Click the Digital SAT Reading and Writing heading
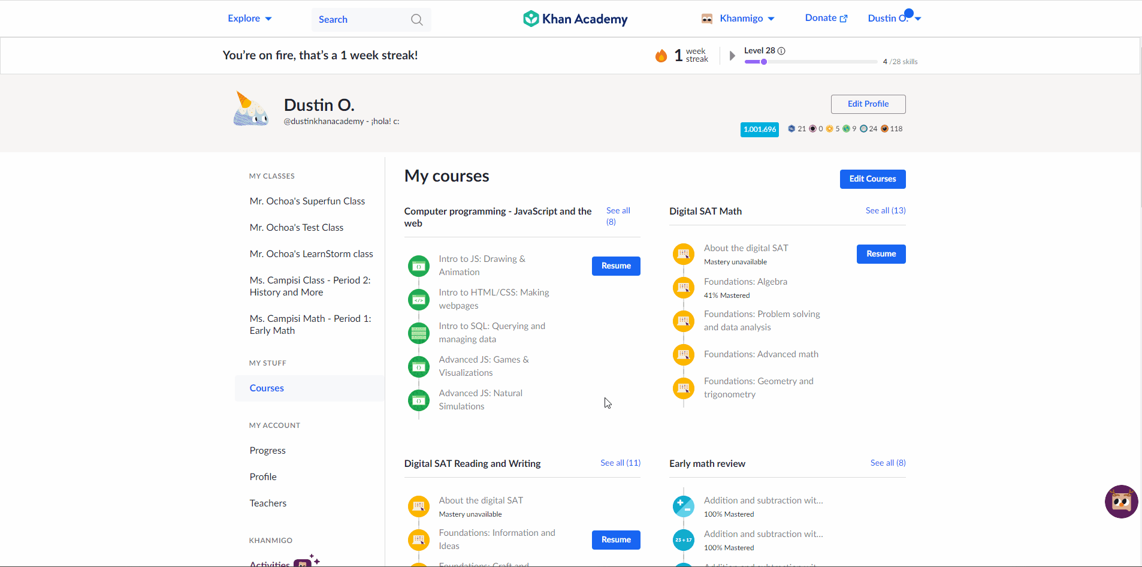Viewport: 1142px width, 567px height. tap(472, 464)
